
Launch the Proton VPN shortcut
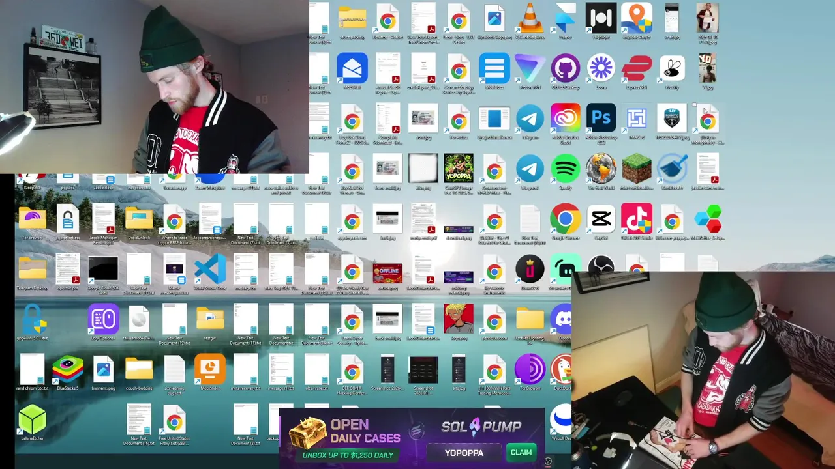point(530,68)
